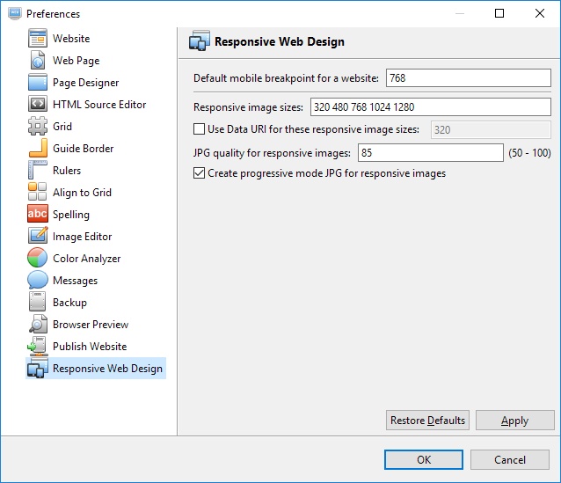Open the Publish Website icon

click(x=37, y=346)
